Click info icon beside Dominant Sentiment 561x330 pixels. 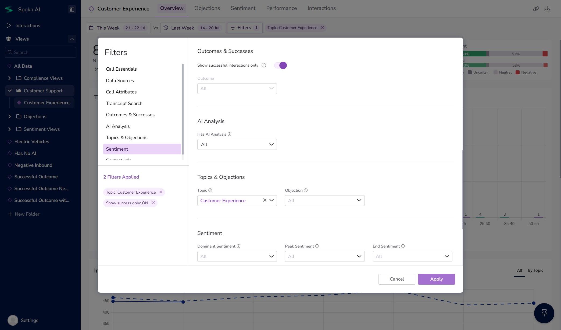coord(238,246)
